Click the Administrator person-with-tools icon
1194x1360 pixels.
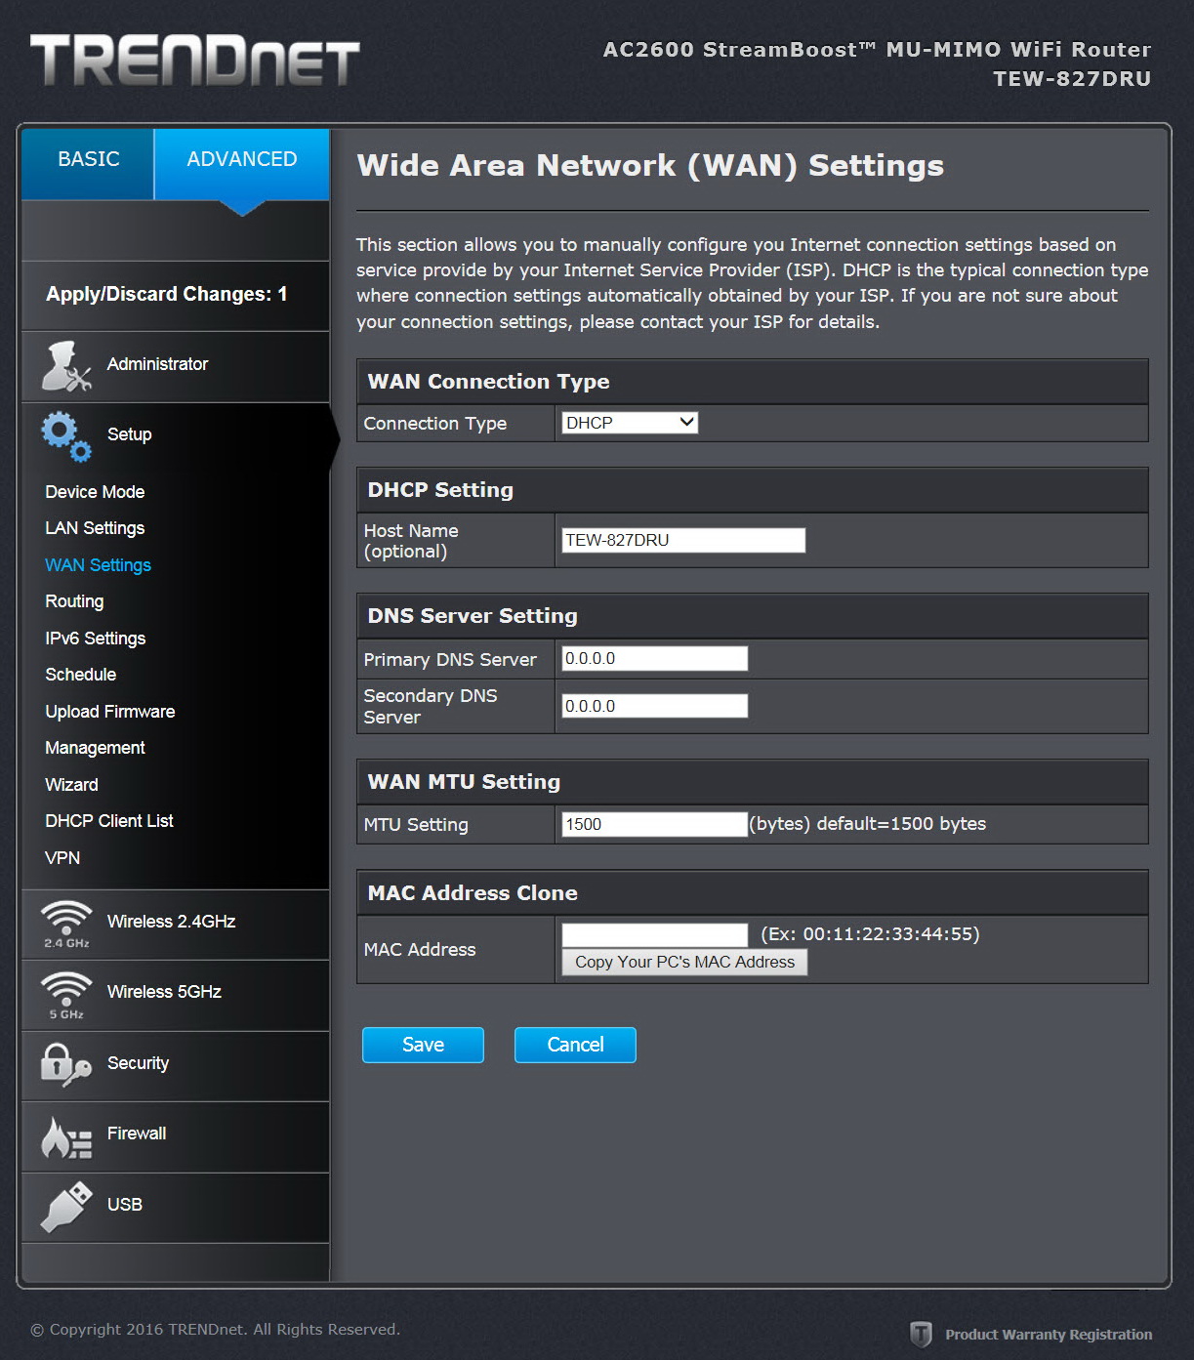[x=65, y=366]
